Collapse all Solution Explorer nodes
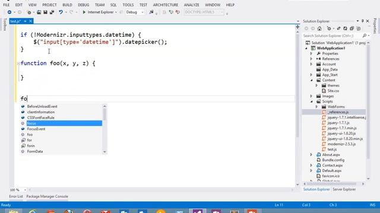This screenshot has width=380, height=213. coord(352,28)
